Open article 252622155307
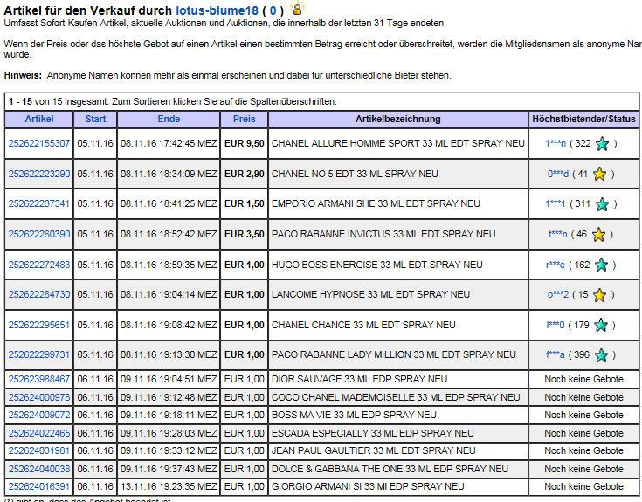 pos(39,143)
